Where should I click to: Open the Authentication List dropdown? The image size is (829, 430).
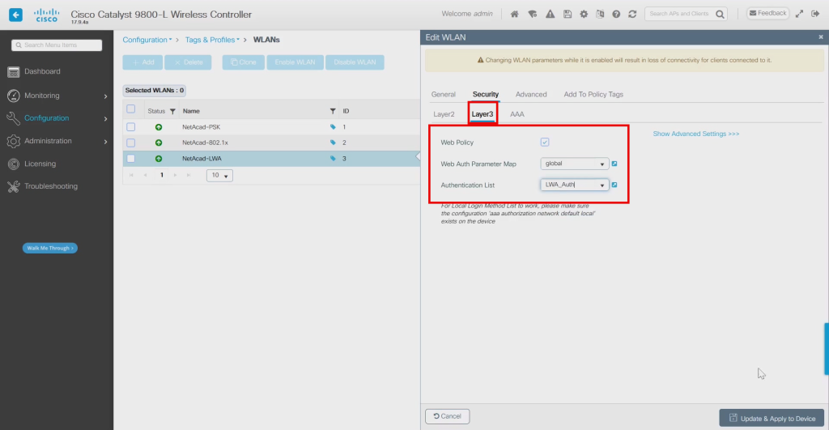(x=575, y=185)
